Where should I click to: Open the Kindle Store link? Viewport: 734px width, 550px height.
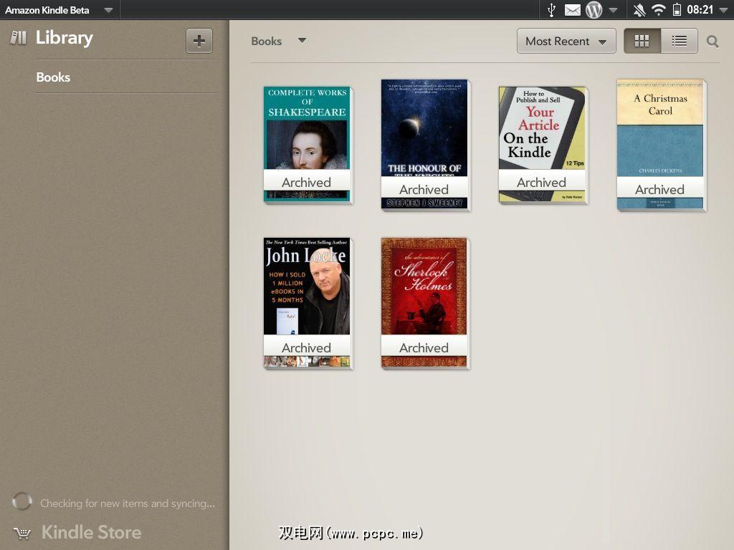91,532
